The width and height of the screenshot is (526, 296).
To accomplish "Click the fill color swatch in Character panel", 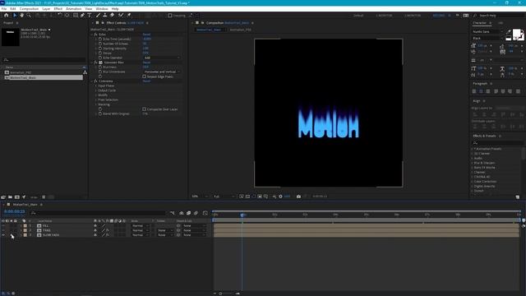I will [517, 33].
